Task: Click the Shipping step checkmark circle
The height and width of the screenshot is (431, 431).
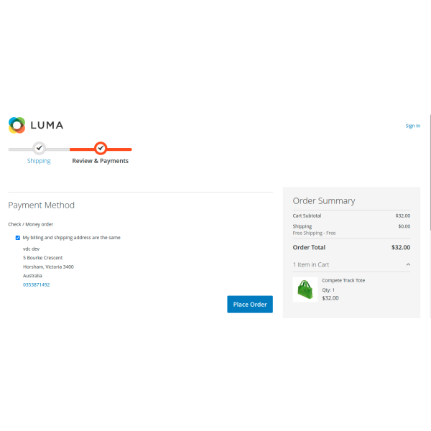Action: (40, 148)
